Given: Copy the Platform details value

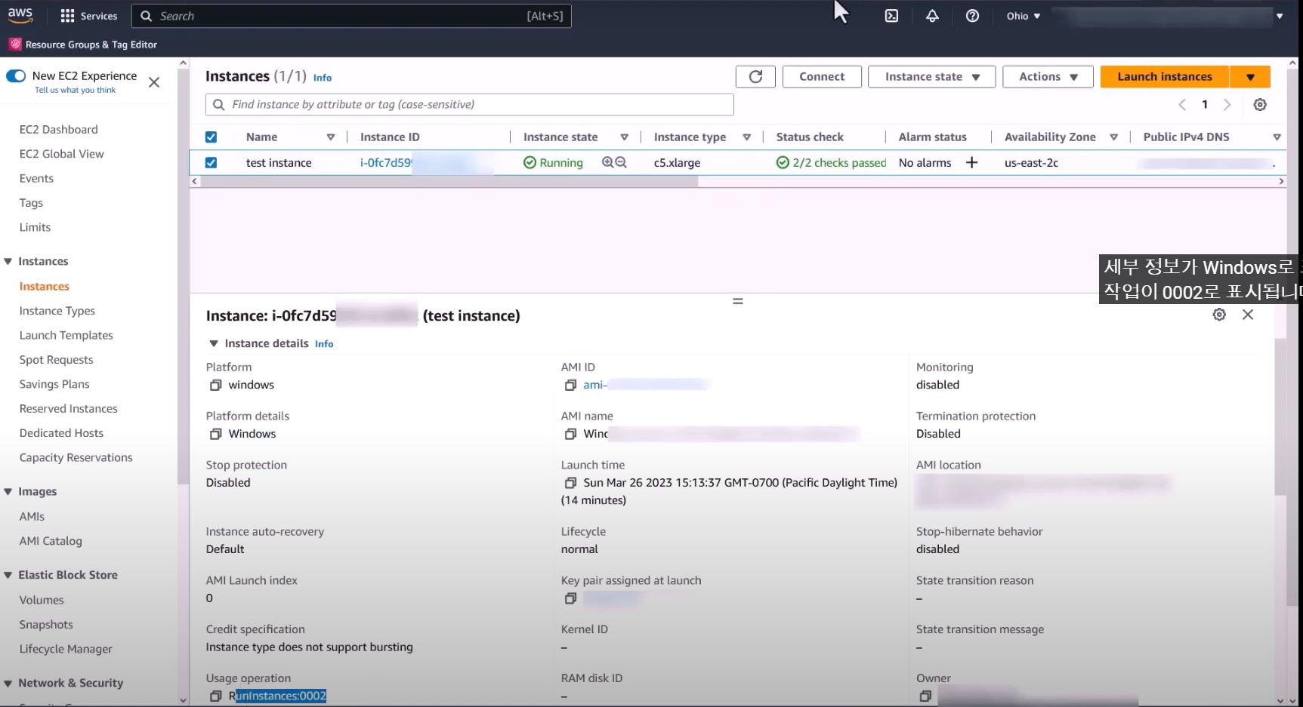Looking at the screenshot, I should click(215, 434).
